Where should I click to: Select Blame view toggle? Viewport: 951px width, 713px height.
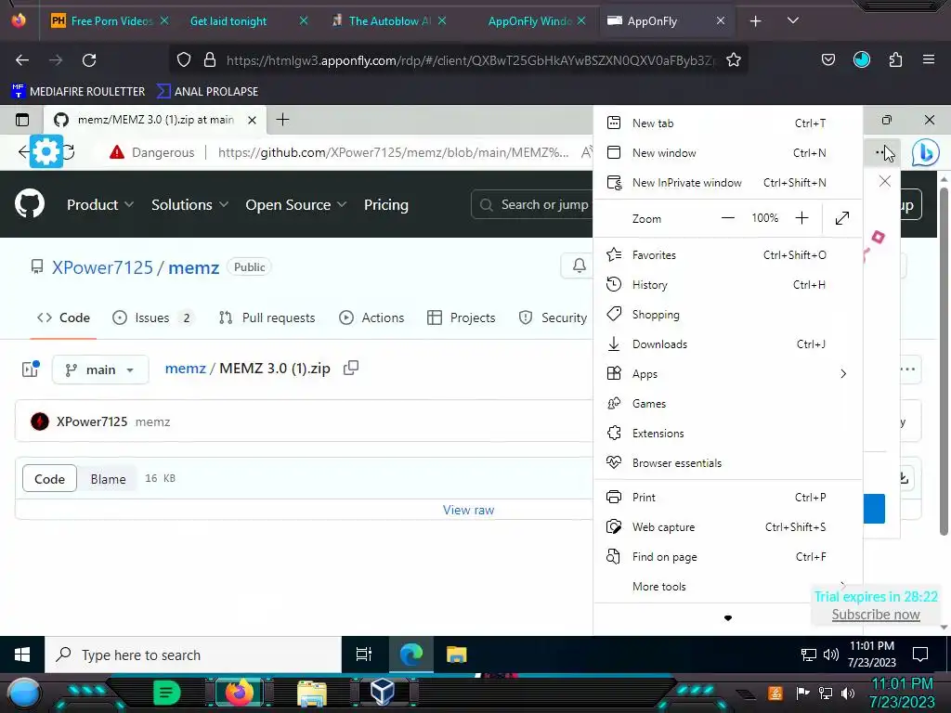pyautogui.click(x=108, y=479)
